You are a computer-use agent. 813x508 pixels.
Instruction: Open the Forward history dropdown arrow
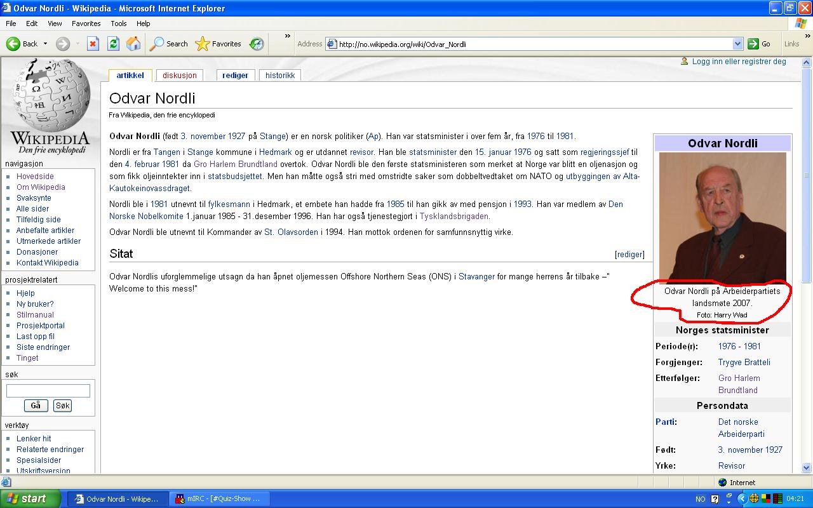pyautogui.click(x=77, y=44)
